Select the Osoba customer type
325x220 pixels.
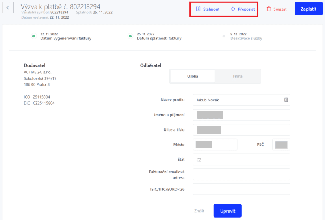(x=193, y=76)
